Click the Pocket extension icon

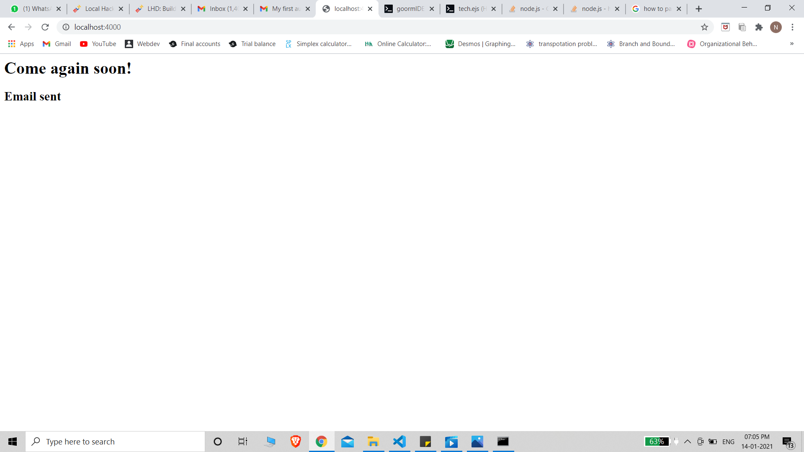coord(725,27)
